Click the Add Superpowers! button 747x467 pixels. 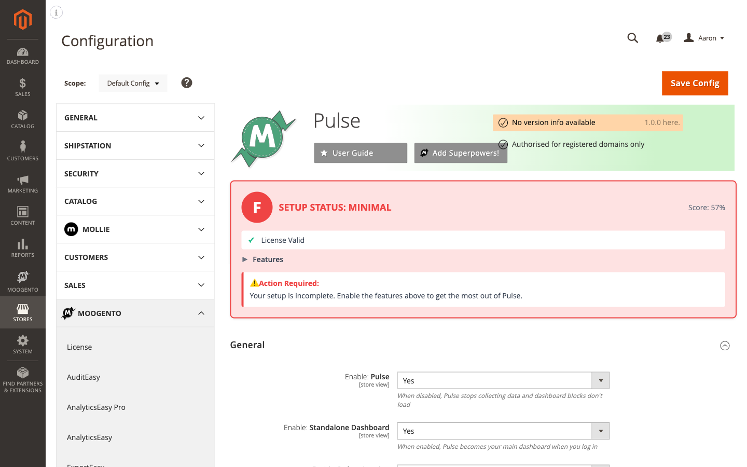(x=461, y=153)
